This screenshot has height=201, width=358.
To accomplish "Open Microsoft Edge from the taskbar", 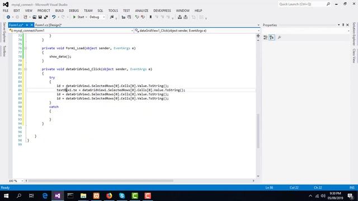I will click(x=45, y=196).
